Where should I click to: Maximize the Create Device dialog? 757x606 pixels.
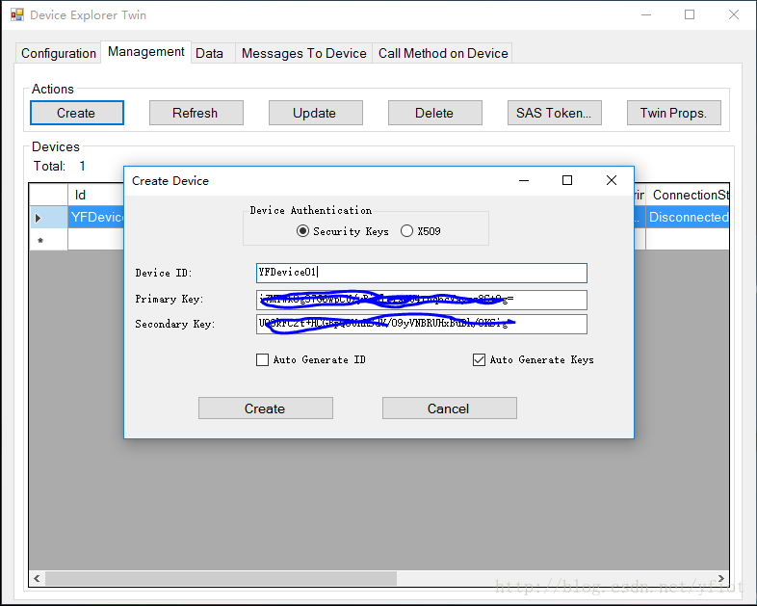tap(567, 180)
